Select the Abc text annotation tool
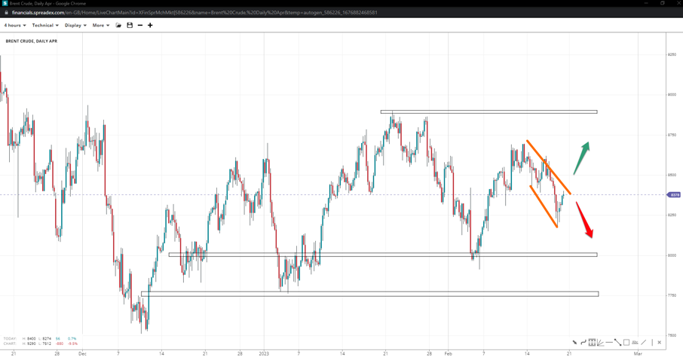The image size is (683, 357). coord(635,343)
